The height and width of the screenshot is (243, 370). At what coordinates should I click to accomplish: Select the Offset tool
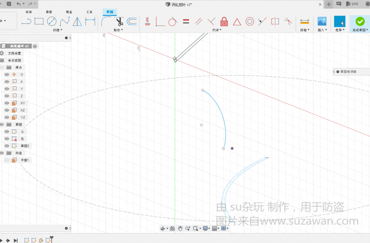pos(132,21)
